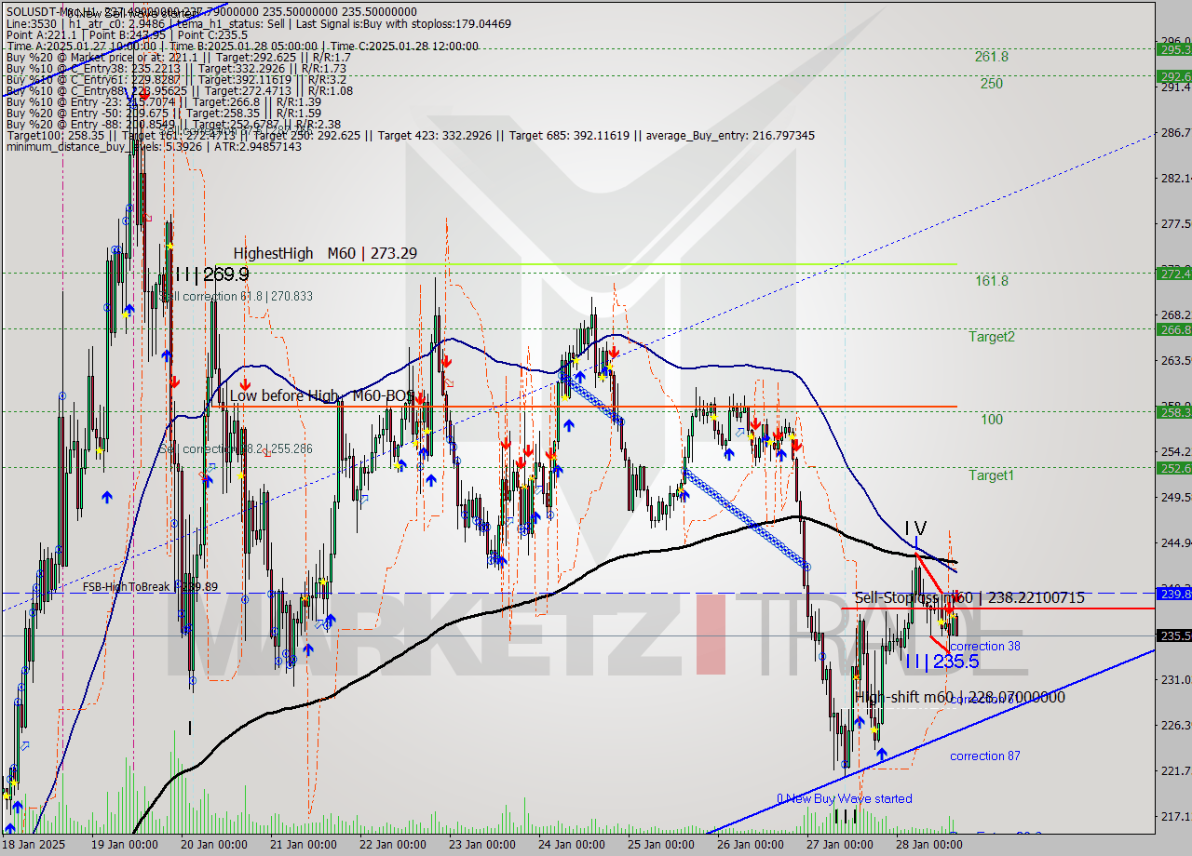The image size is (1192, 856).
Task: Select the 'Buy %10 @ C_Entry61' line
Action: (x=176, y=79)
